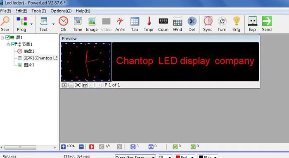Viewport: 289px width, 158px height.
Task: Click the Preview panel title
Action: point(69,38)
